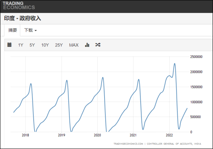The width and height of the screenshot is (213, 149).
Task: Click the 2018 x-axis label
Action: pyautogui.click(x=25, y=135)
